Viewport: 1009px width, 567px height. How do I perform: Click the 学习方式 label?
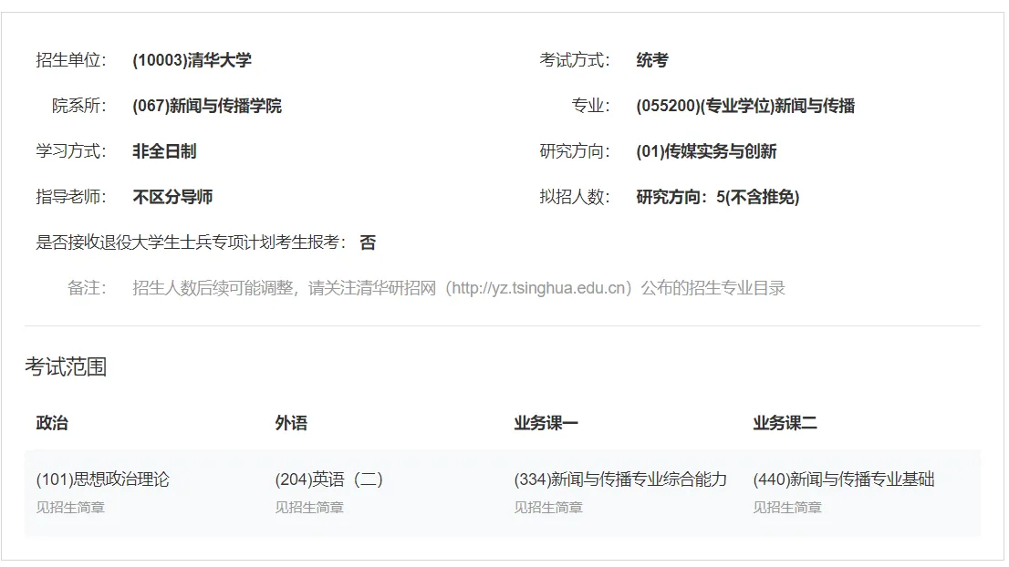[71, 151]
